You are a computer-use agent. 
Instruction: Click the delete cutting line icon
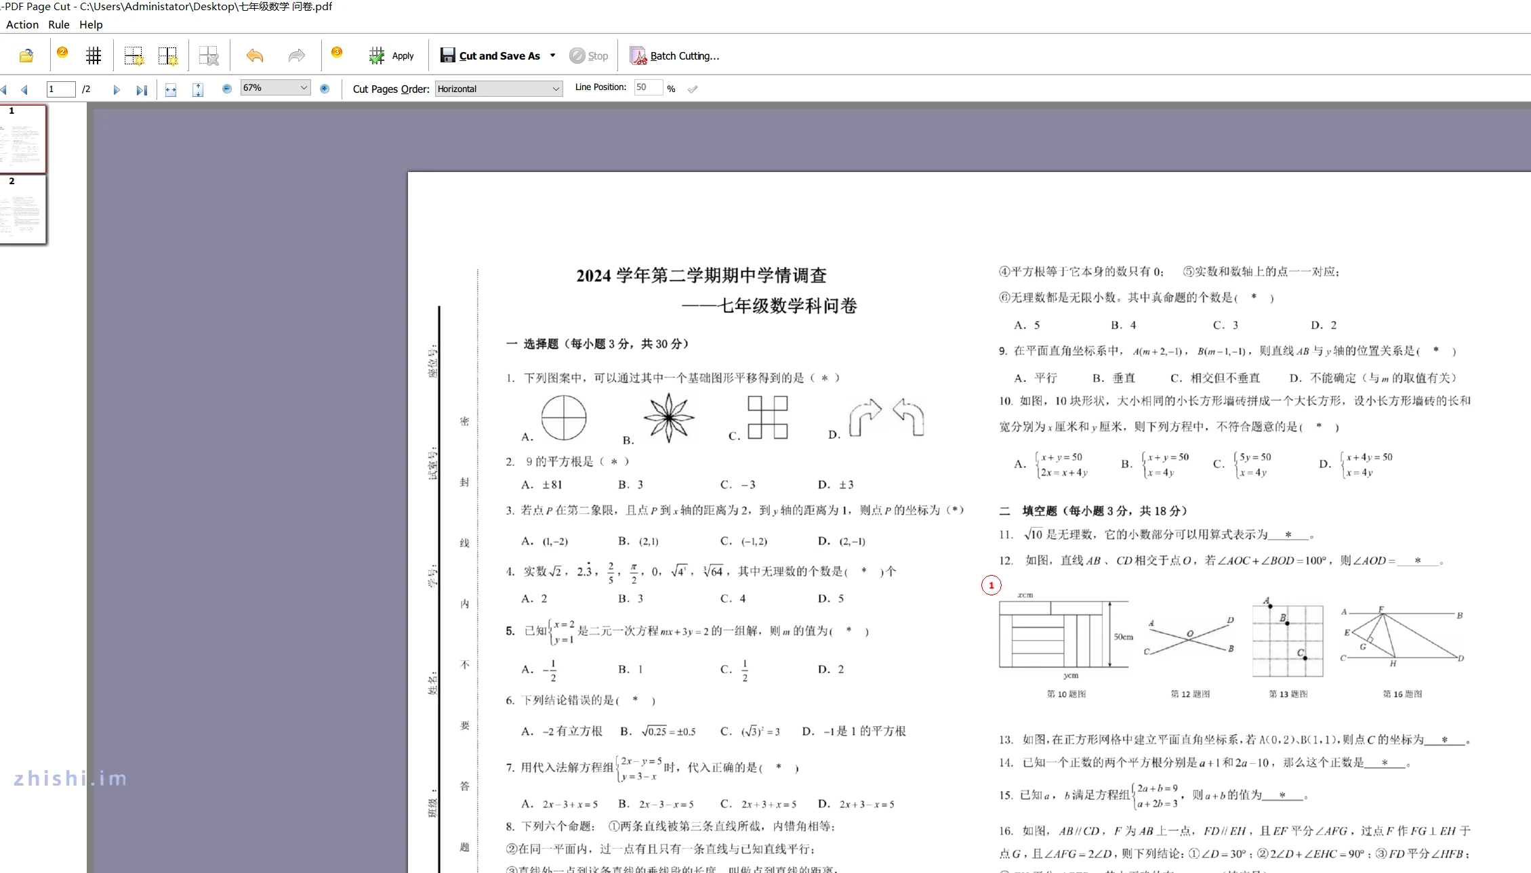coord(208,56)
